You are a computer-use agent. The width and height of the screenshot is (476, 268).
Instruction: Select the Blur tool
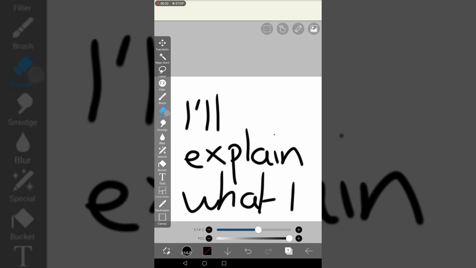162,138
